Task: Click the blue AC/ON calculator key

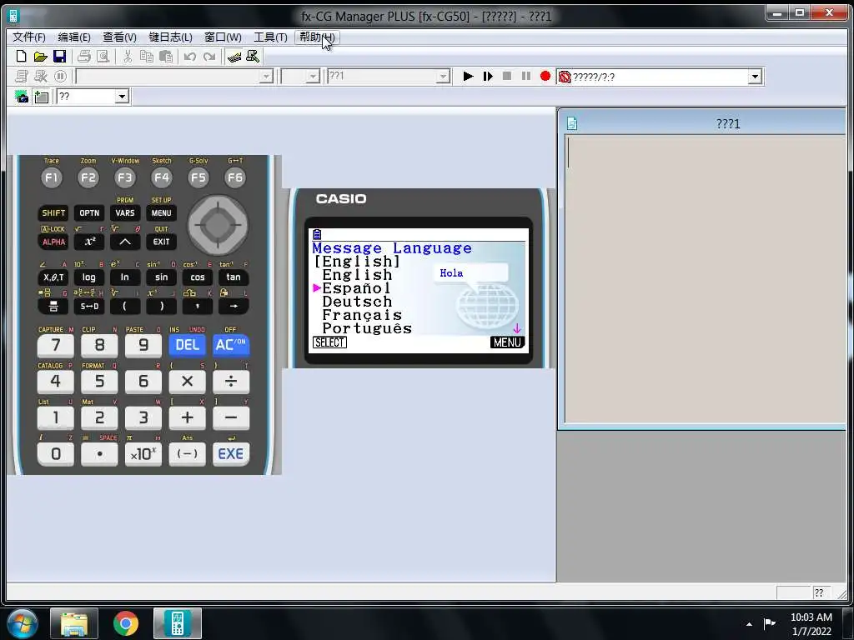Action: coord(230,344)
